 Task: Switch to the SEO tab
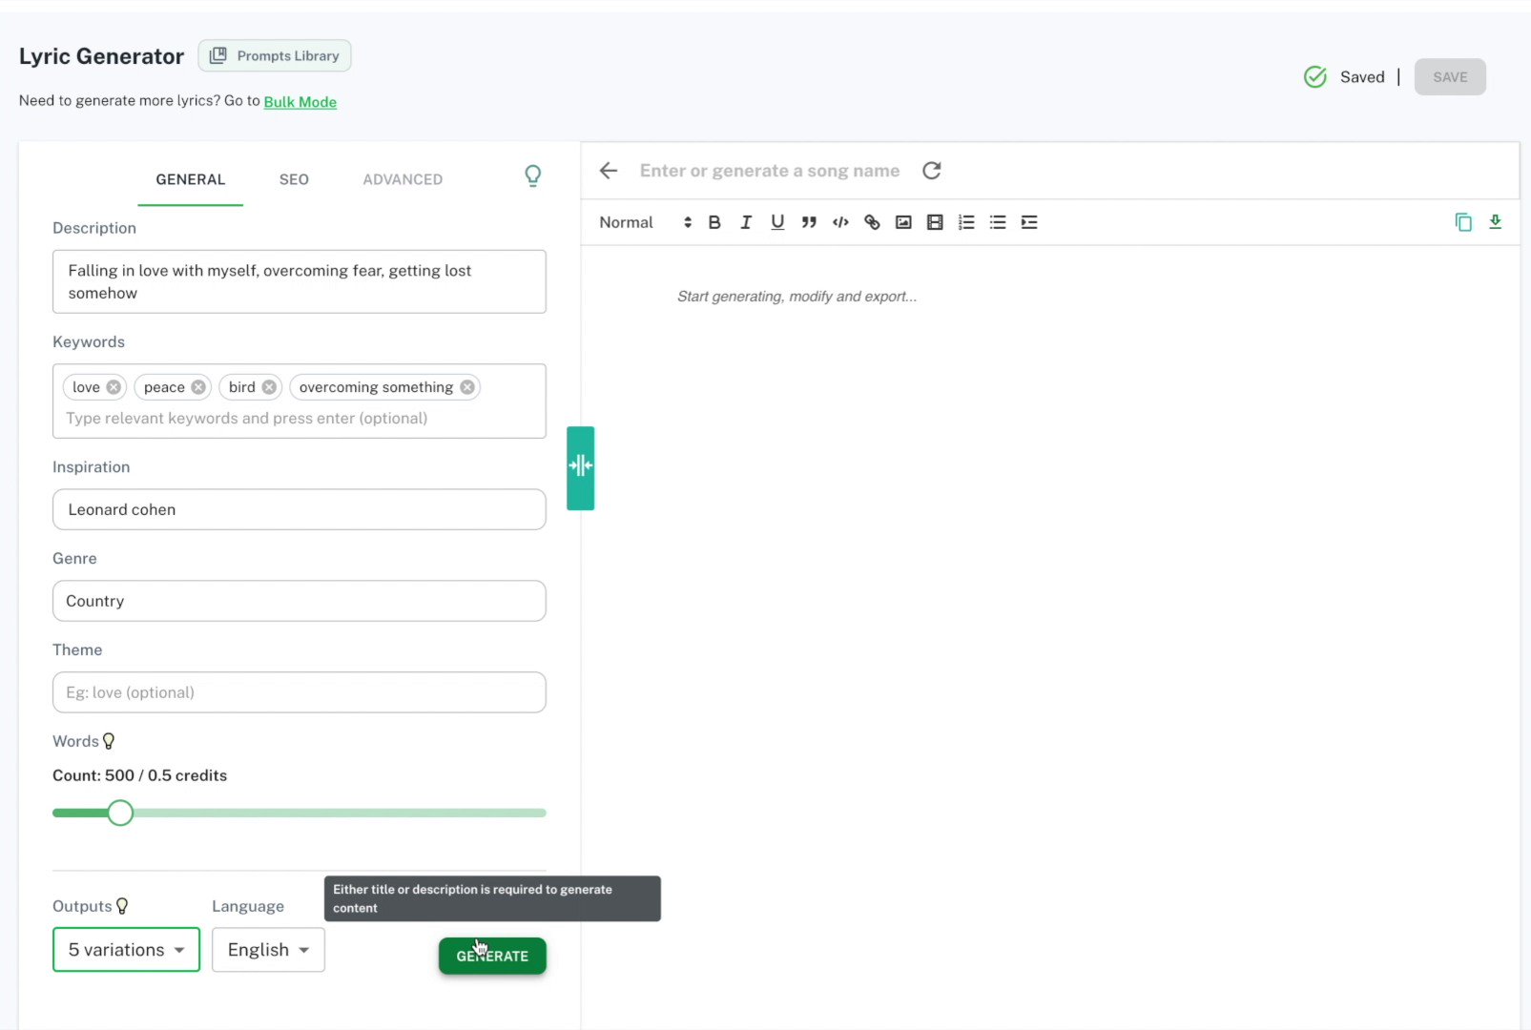(294, 179)
